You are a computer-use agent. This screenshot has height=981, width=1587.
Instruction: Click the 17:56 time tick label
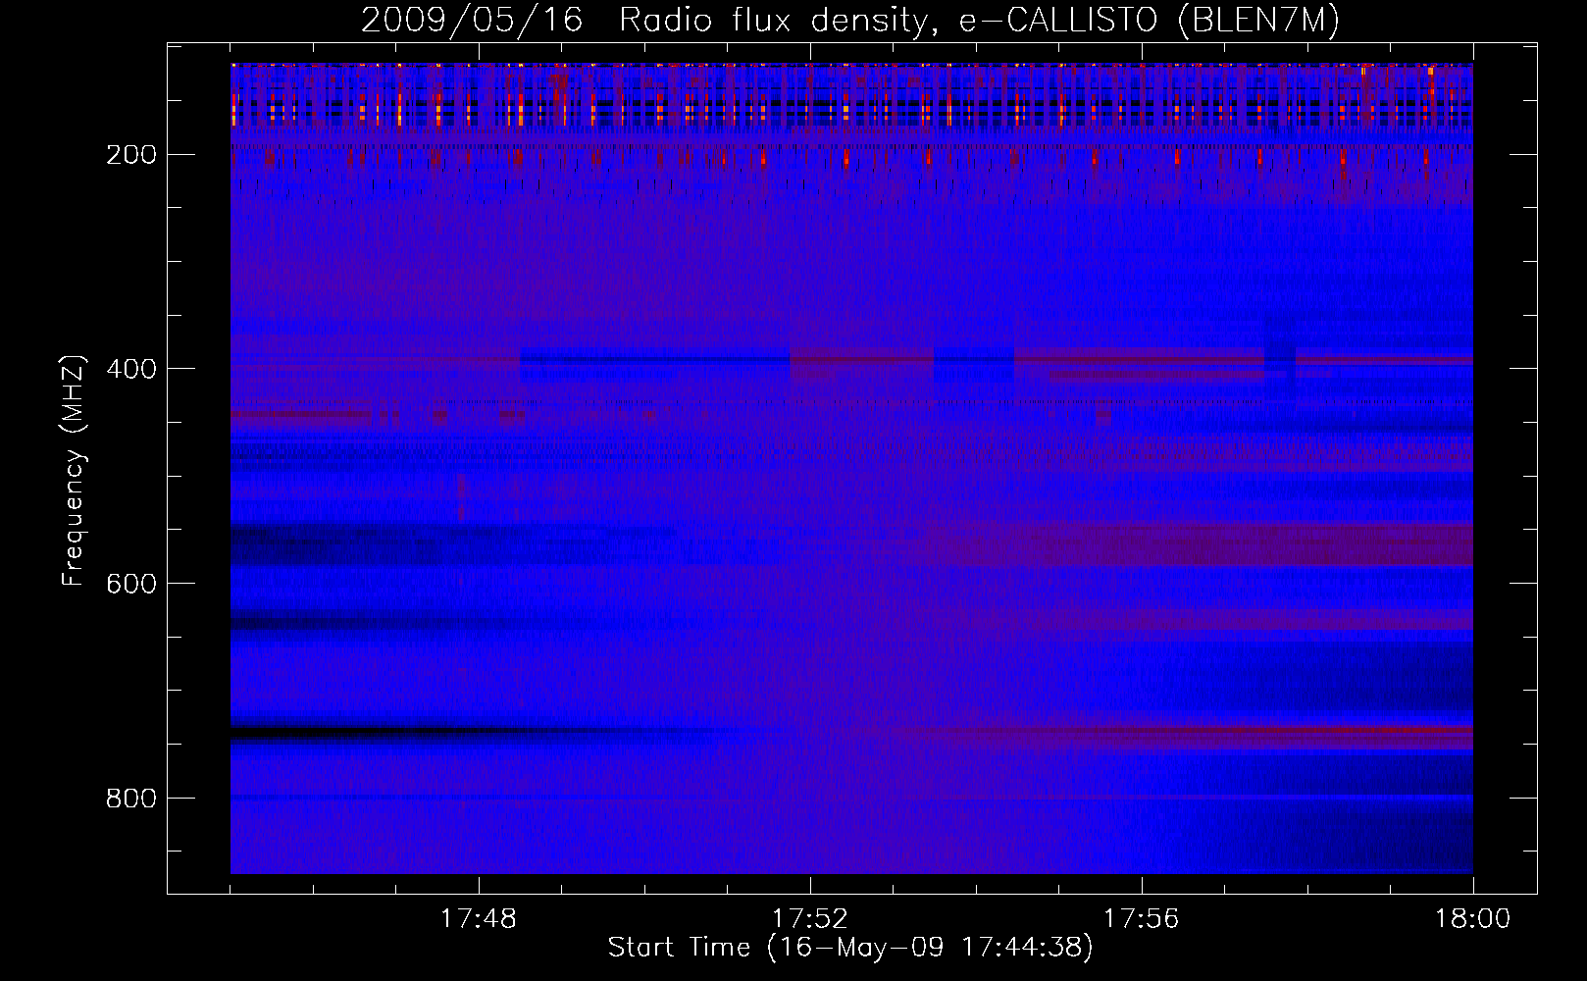pos(1142,919)
